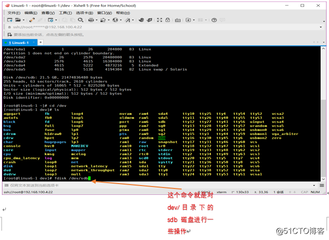This screenshot has height=240, width=329.
Task: Open the compose bar target dropdown arrow
Action: point(314,186)
